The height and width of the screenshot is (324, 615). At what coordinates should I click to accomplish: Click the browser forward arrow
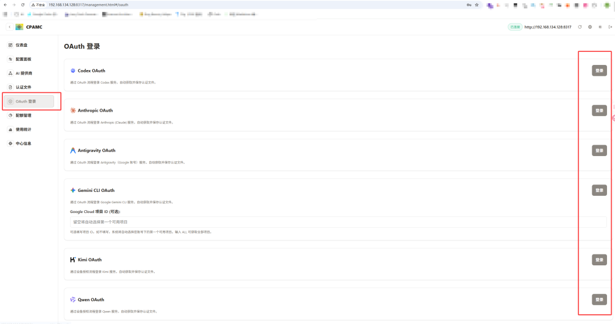pos(14,5)
